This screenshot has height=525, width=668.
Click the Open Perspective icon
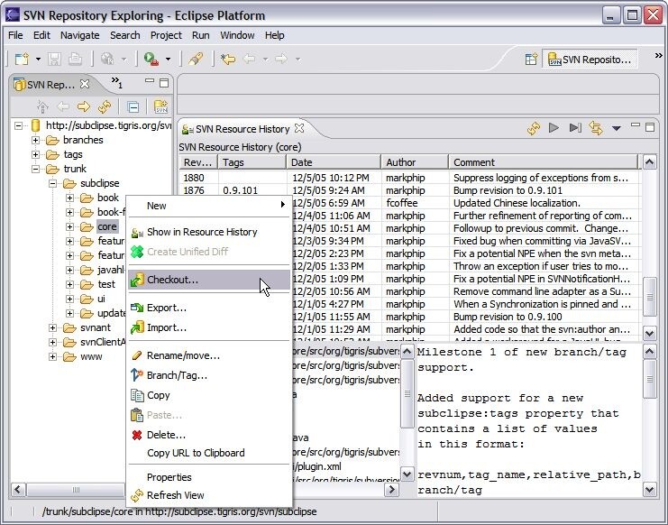[x=531, y=60]
